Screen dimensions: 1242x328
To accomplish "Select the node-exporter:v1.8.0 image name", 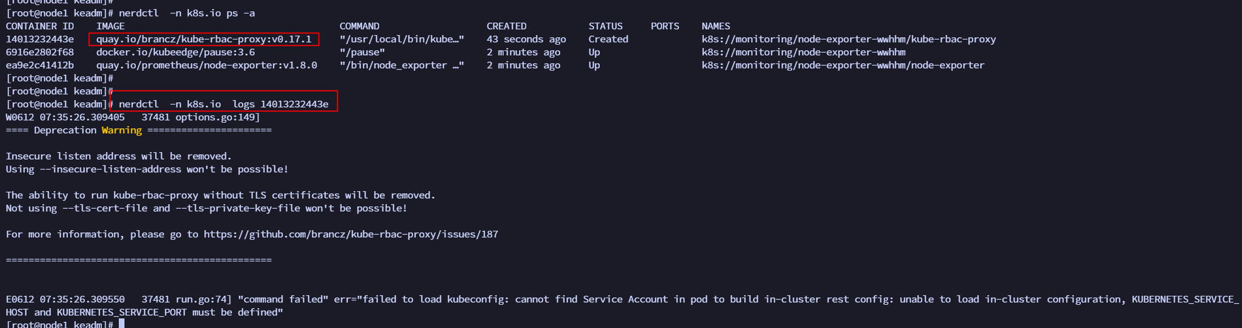I will 207,65.
